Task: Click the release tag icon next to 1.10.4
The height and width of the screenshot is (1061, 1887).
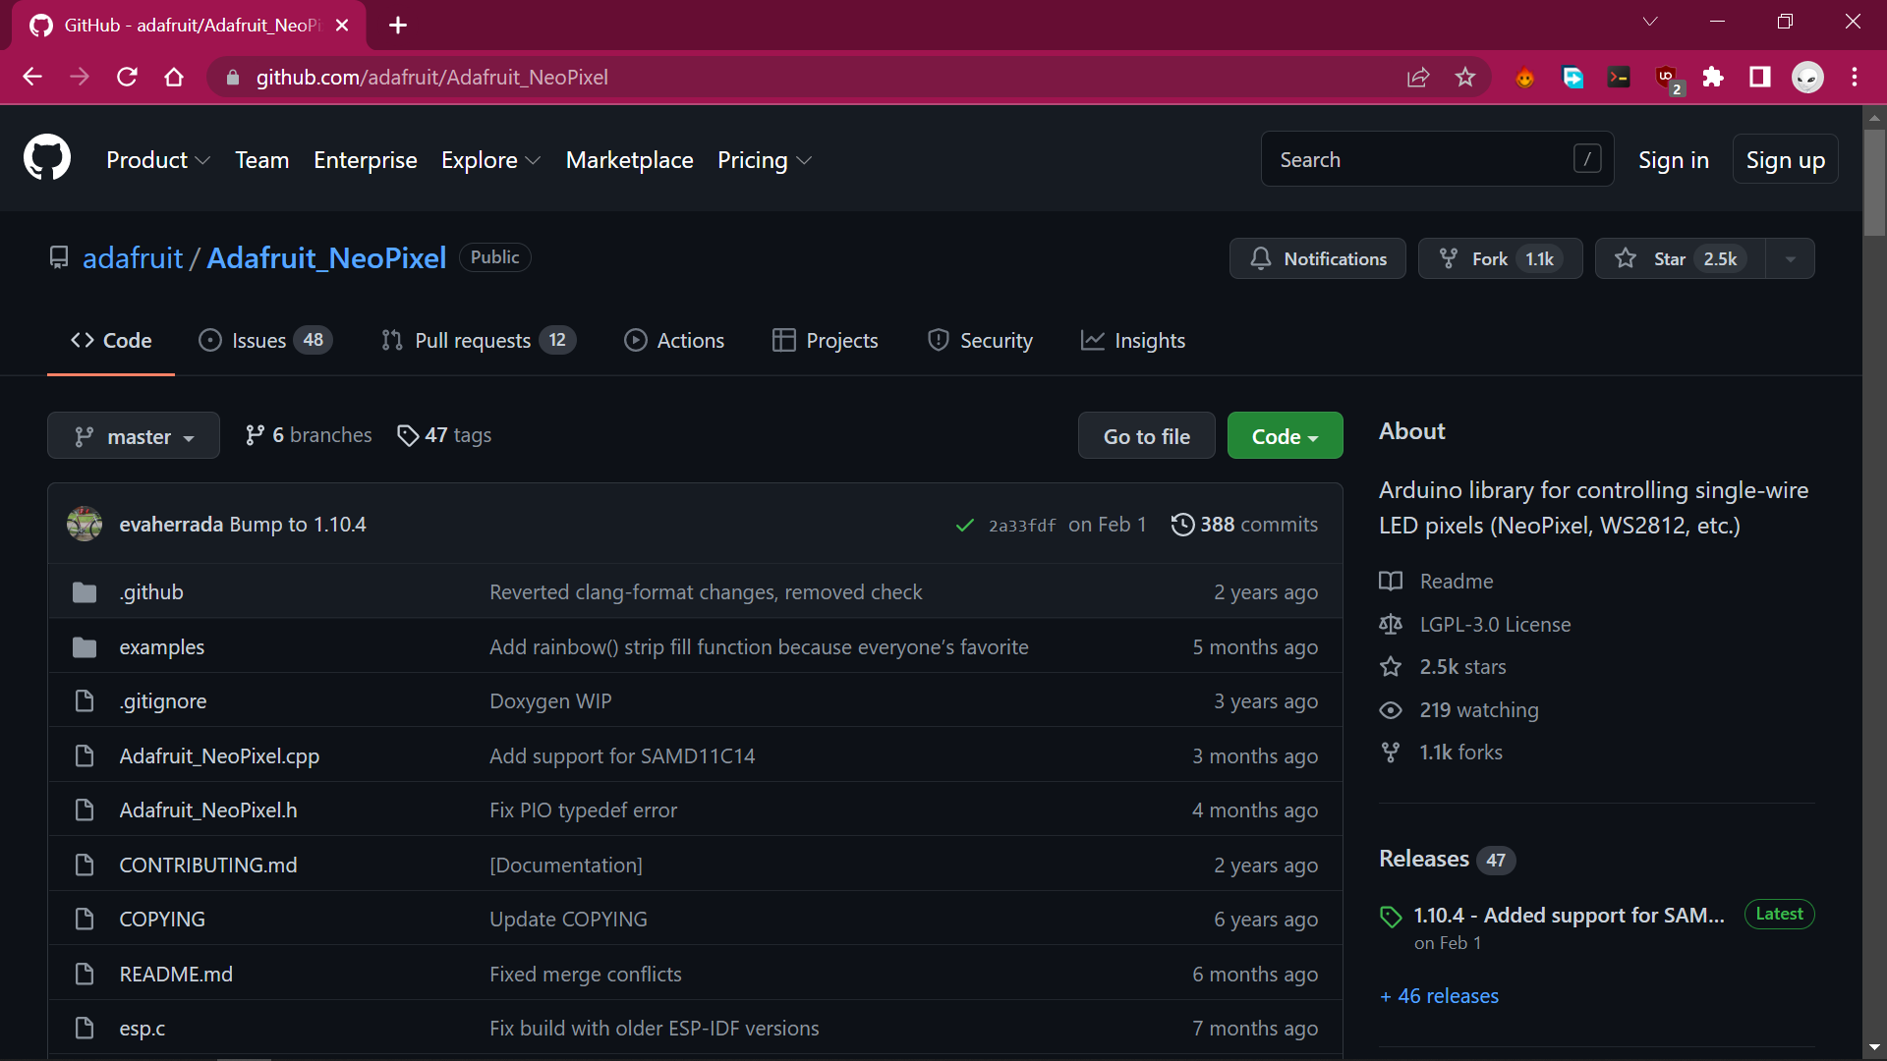Action: 1391,917
